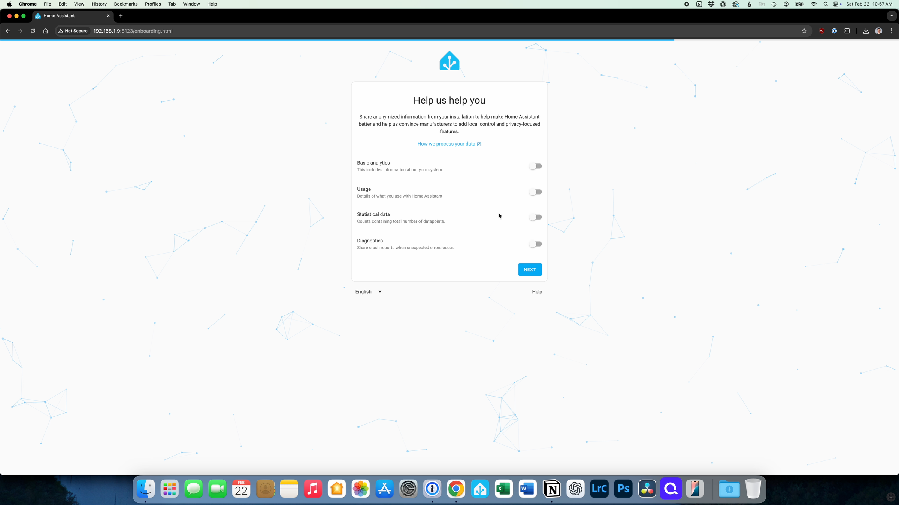Viewport: 899px width, 505px height.
Task: Open the Chrome three-dot browser menu
Action: click(892, 31)
